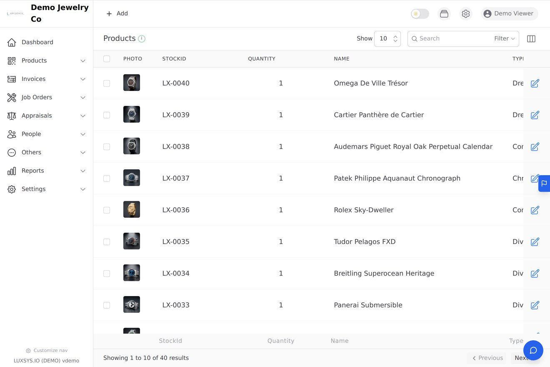
Task: Open the settings gear in top bar
Action: pyautogui.click(x=466, y=14)
